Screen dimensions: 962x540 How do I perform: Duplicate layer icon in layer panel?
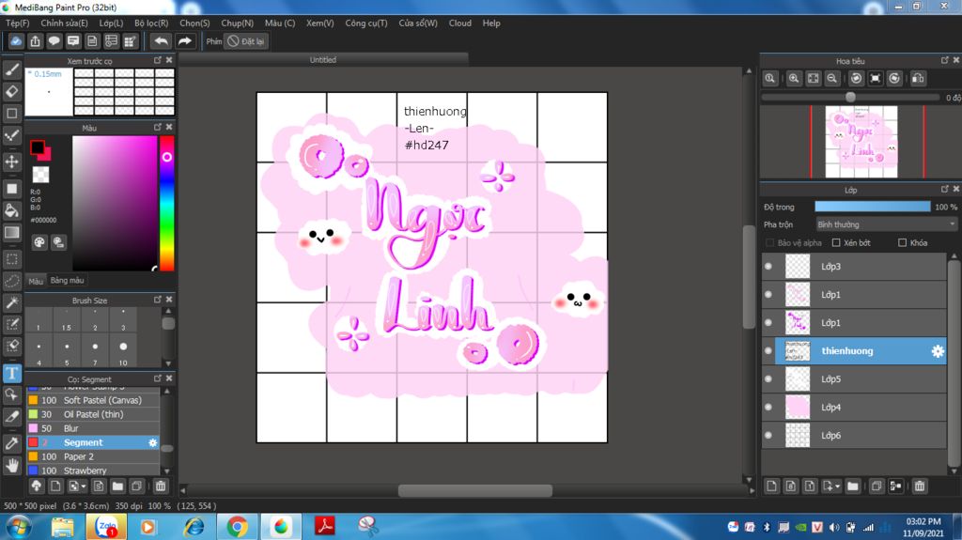(x=877, y=486)
